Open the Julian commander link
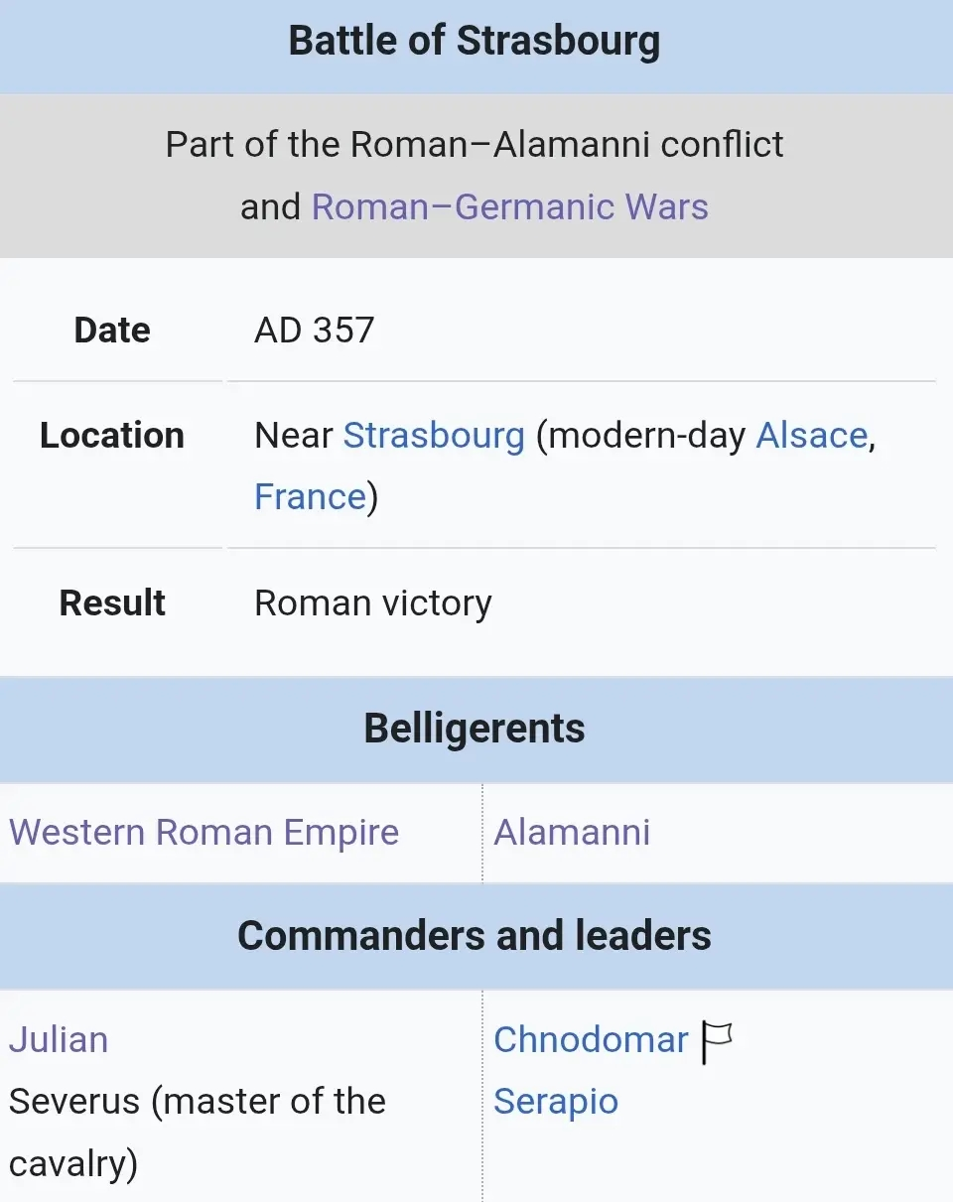Screen dimensions: 953x1202 coord(59,1040)
